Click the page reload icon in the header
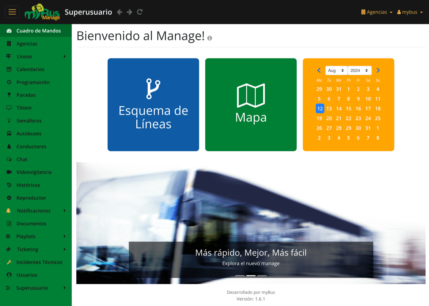 [140, 12]
